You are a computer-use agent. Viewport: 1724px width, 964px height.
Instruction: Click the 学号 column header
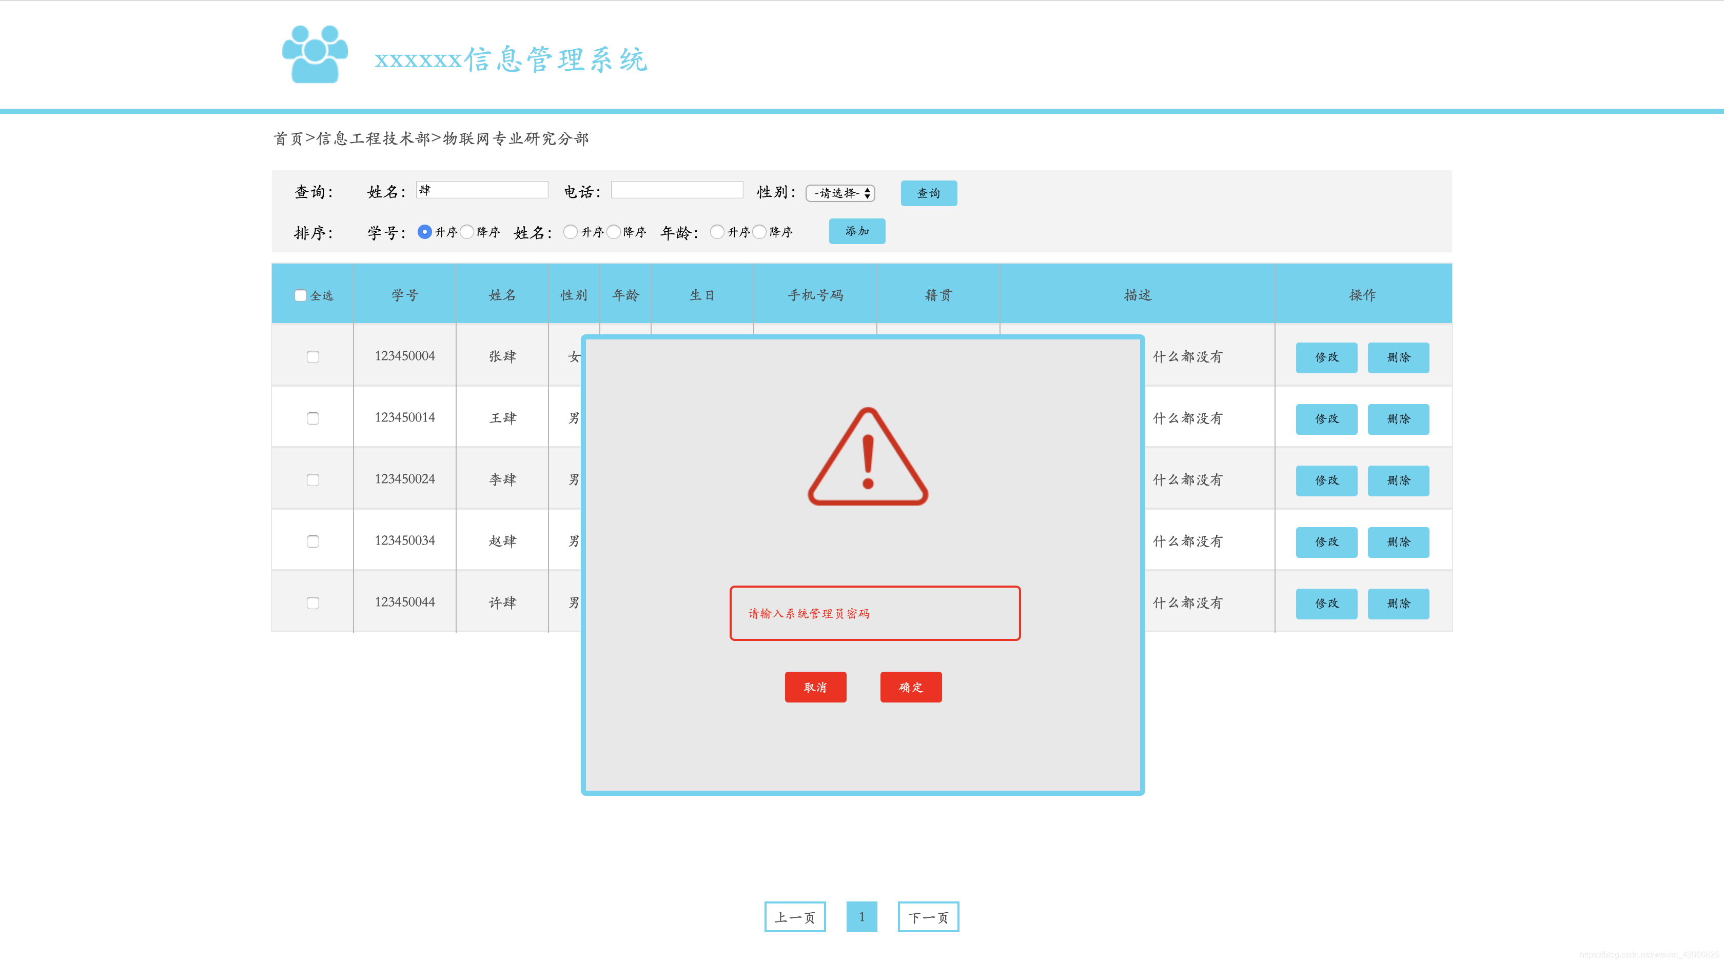point(405,295)
